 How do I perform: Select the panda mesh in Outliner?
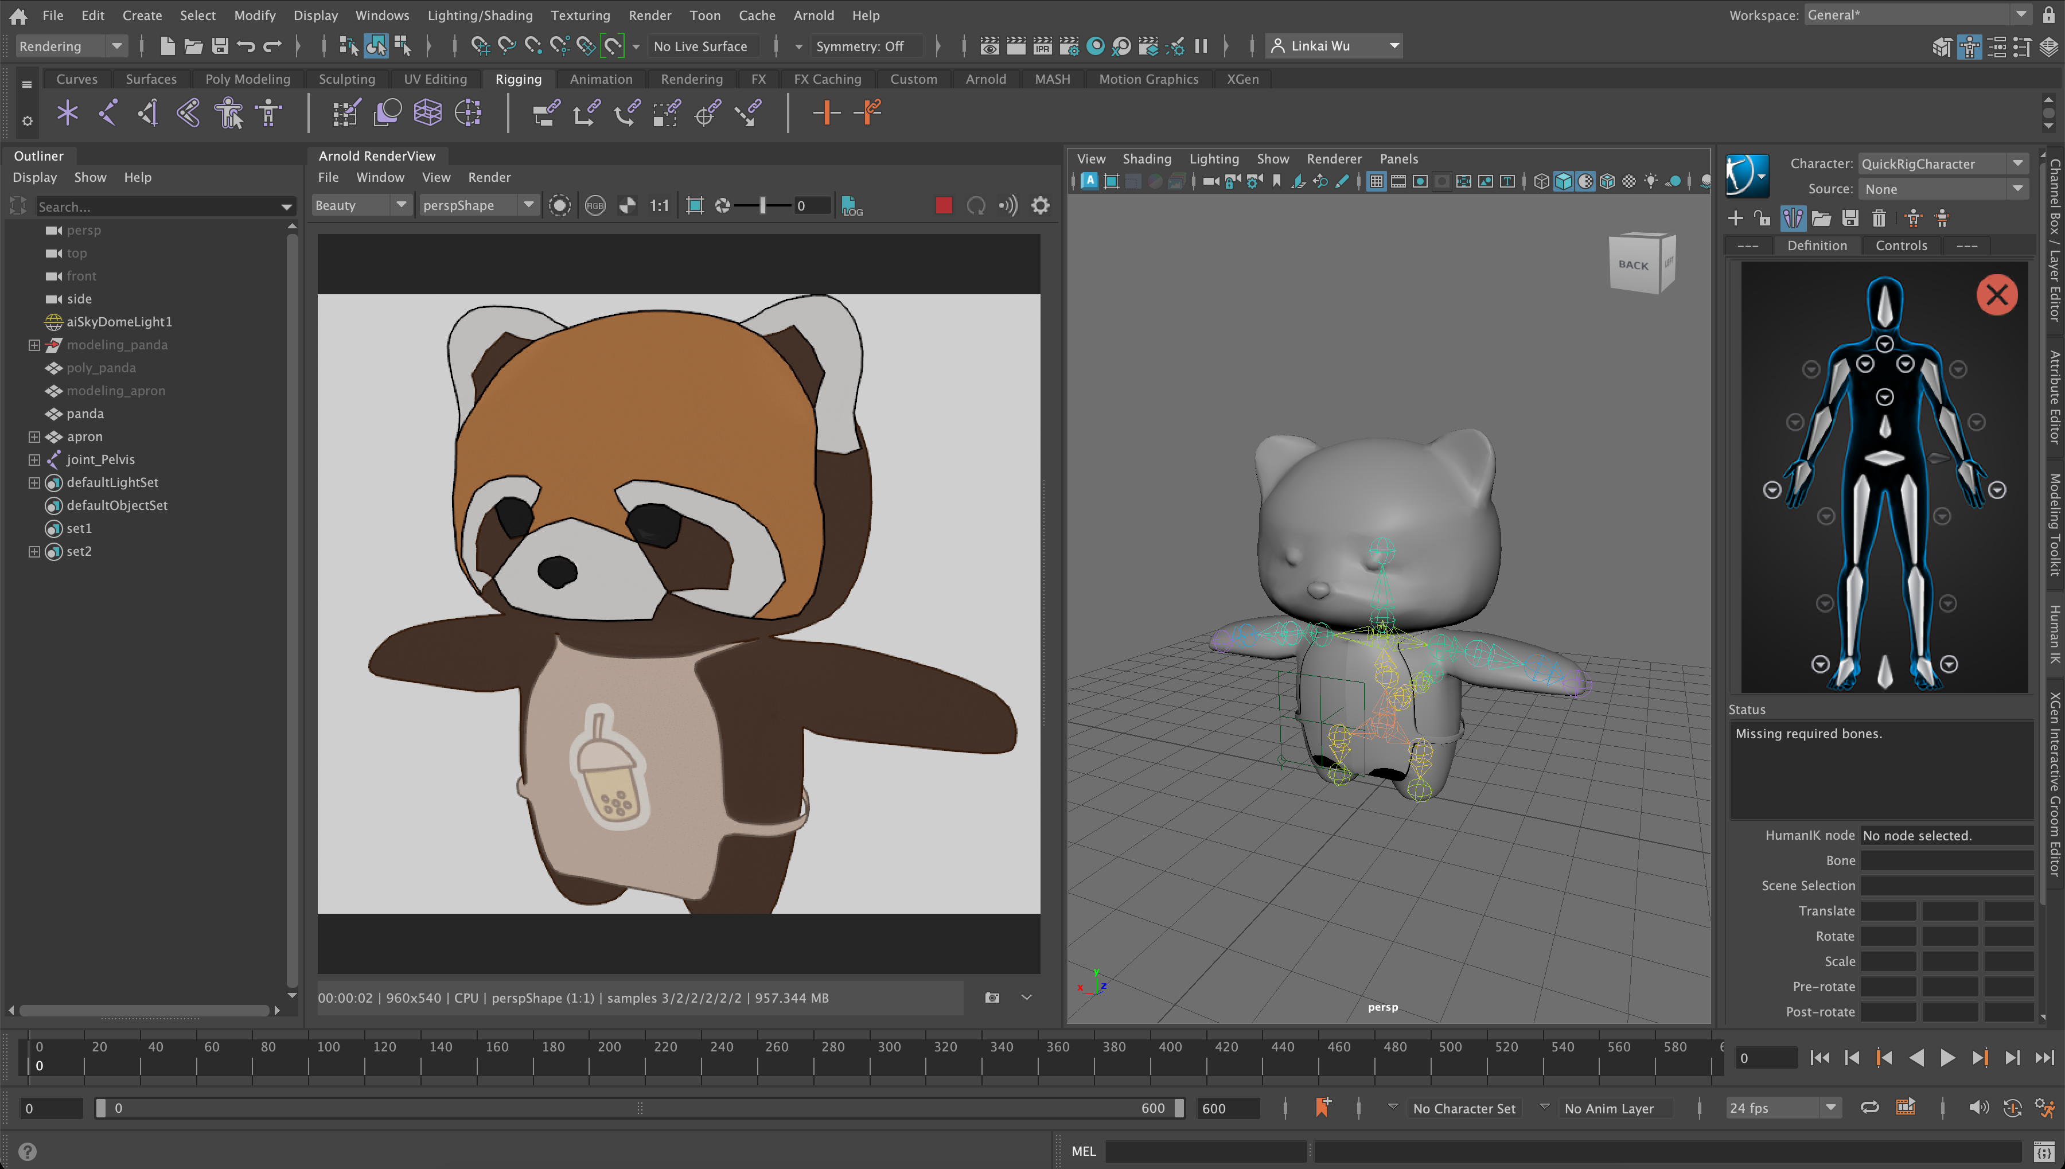[85, 414]
